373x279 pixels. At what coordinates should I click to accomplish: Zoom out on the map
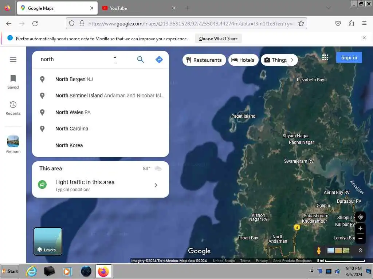pos(360,238)
